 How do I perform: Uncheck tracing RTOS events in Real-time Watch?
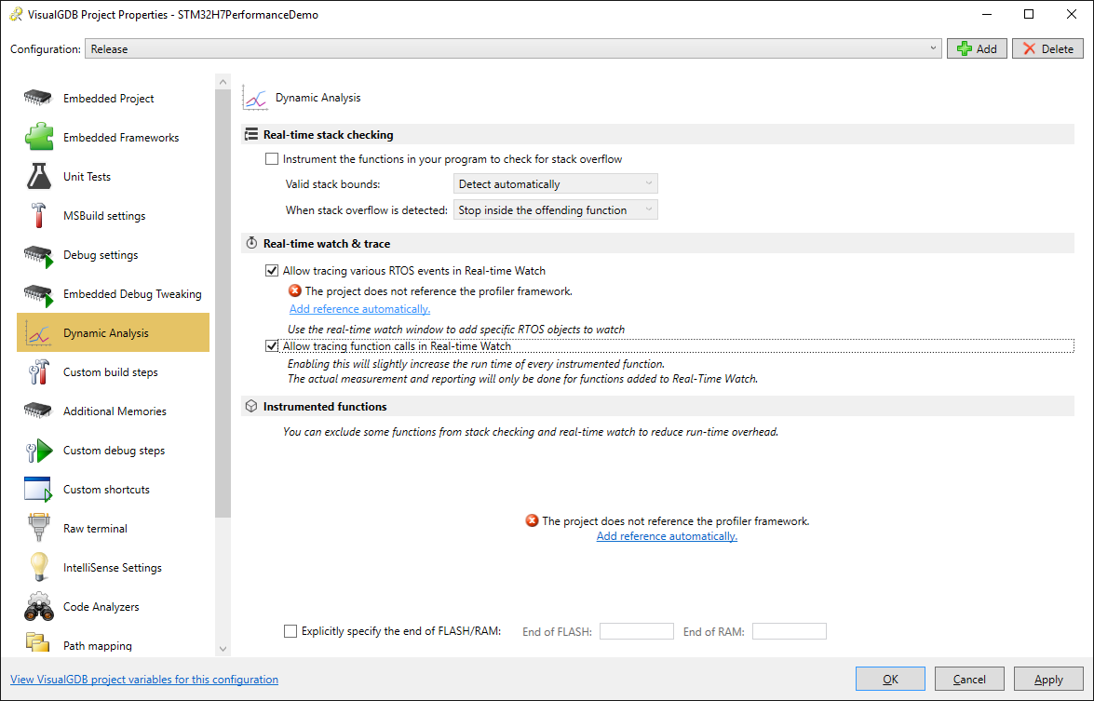(272, 271)
